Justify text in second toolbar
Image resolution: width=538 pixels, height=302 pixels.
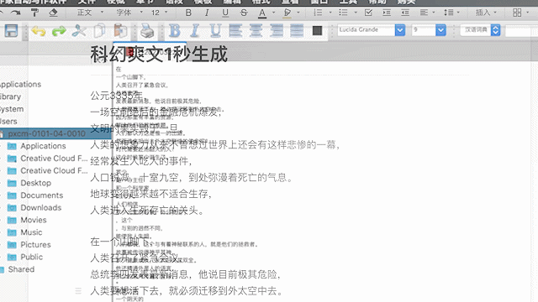297,31
